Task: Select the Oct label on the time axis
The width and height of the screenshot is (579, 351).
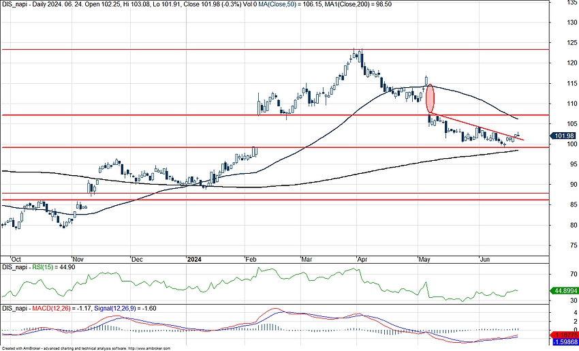Action: (16, 260)
